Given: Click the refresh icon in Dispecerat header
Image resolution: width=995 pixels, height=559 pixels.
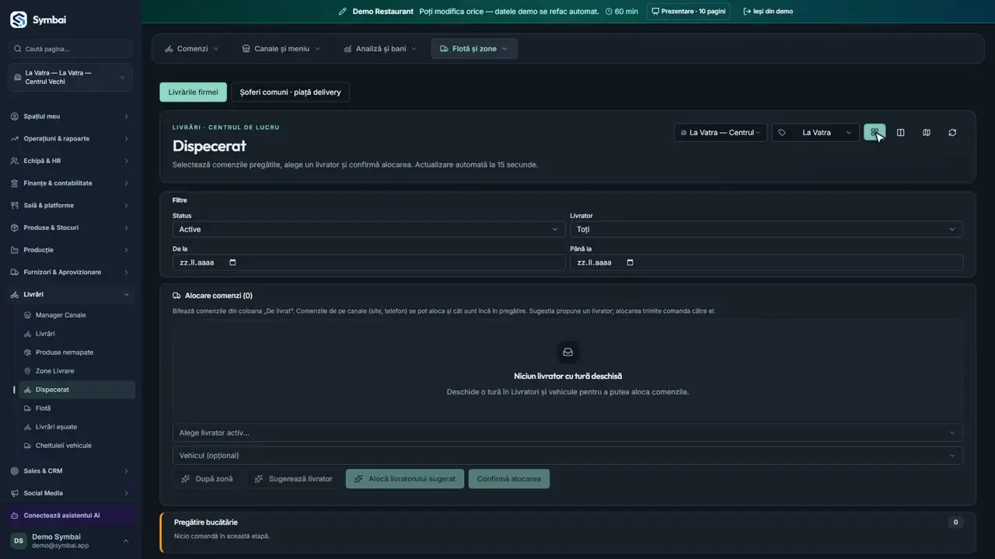Looking at the screenshot, I should click(x=952, y=133).
